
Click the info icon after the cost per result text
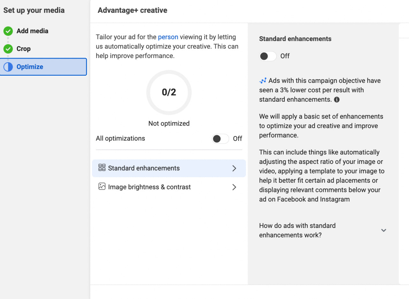(x=337, y=100)
